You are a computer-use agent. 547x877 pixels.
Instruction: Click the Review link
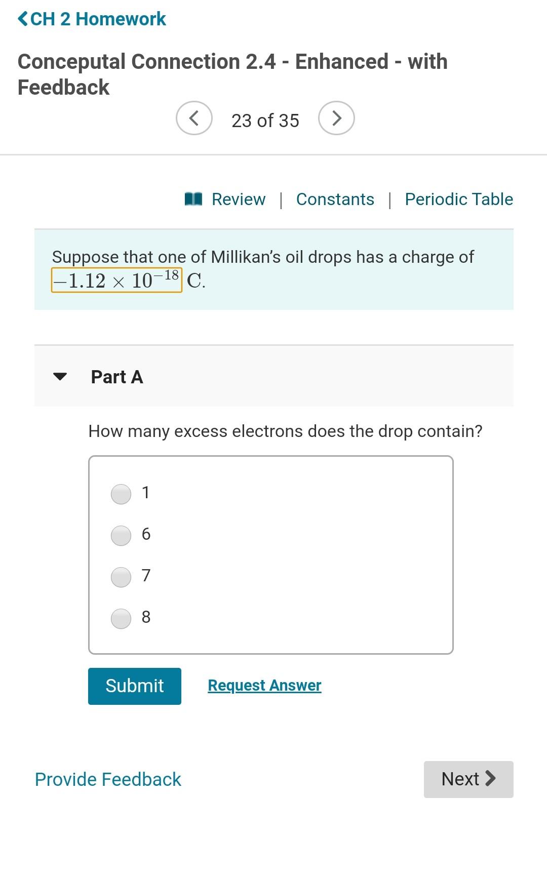pyautogui.click(x=238, y=199)
